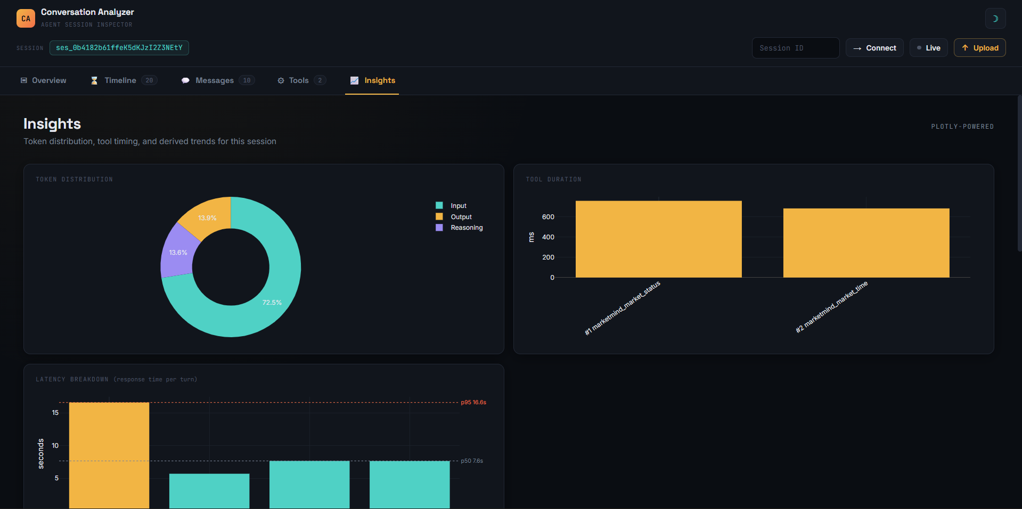Open the Messages tab
Screen dimensions: 1022x509
pos(218,80)
